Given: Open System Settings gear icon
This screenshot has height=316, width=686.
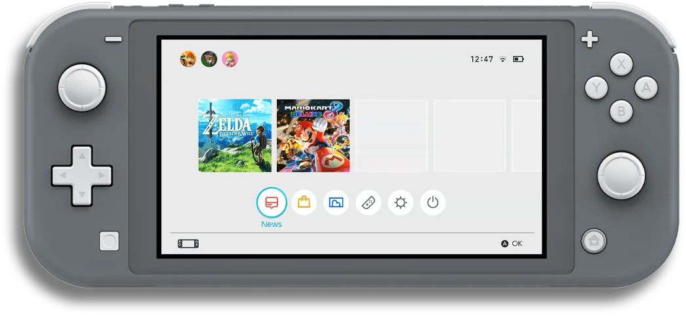Looking at the screenshot, I should 400,203.
